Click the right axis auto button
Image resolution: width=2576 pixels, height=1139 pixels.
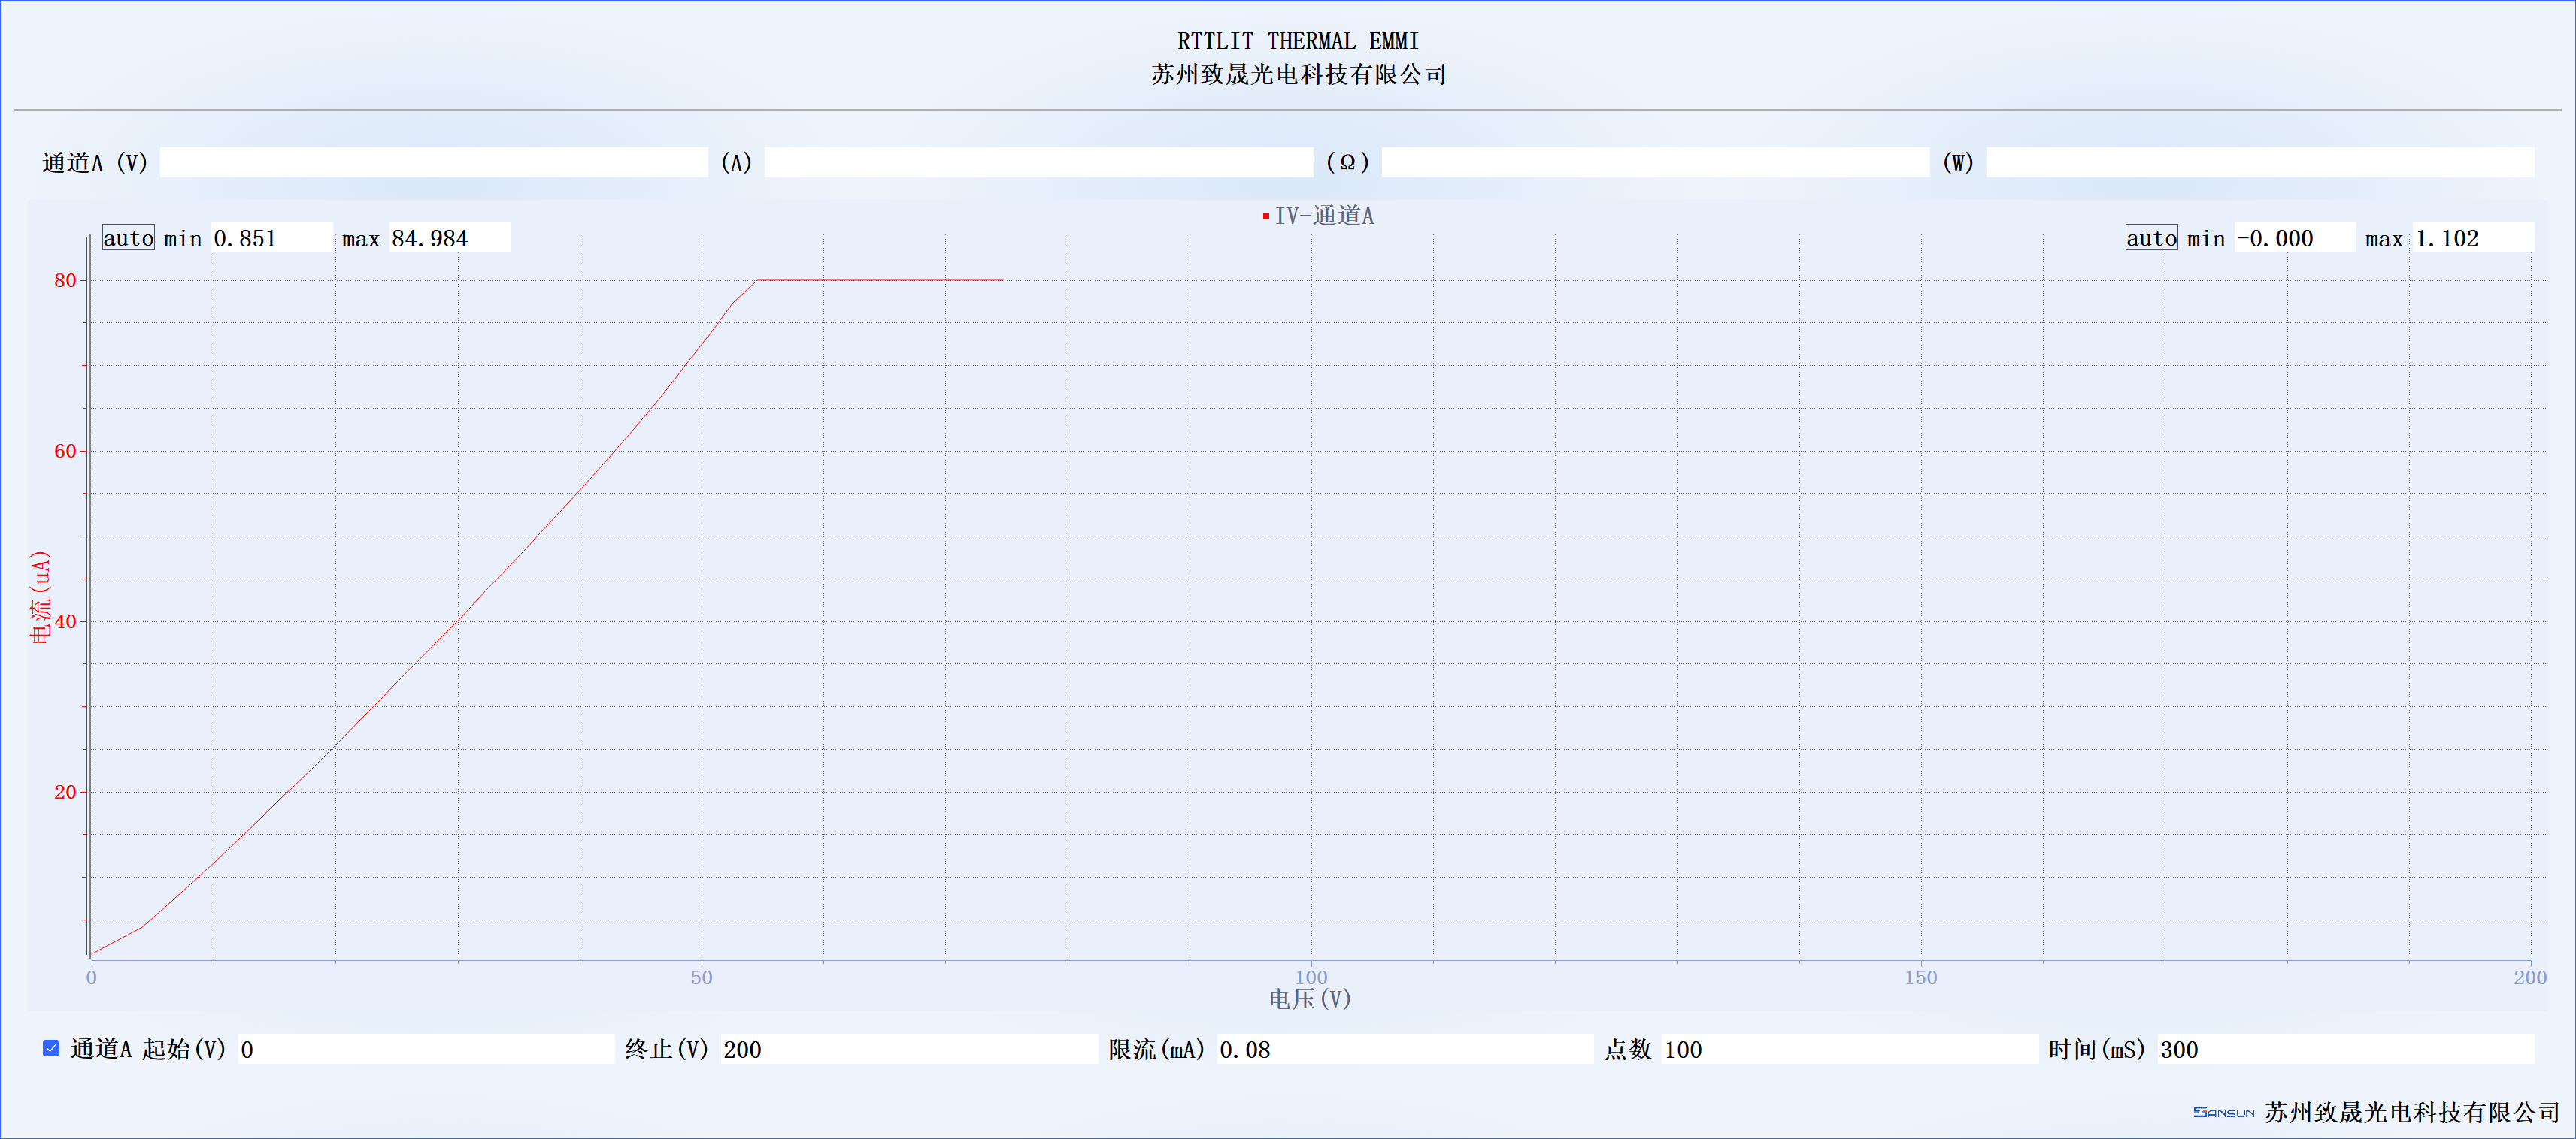pos(2151,237)
